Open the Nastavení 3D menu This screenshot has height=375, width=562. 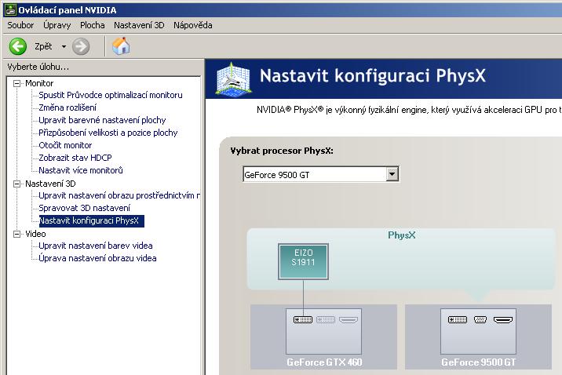(139, 25)
